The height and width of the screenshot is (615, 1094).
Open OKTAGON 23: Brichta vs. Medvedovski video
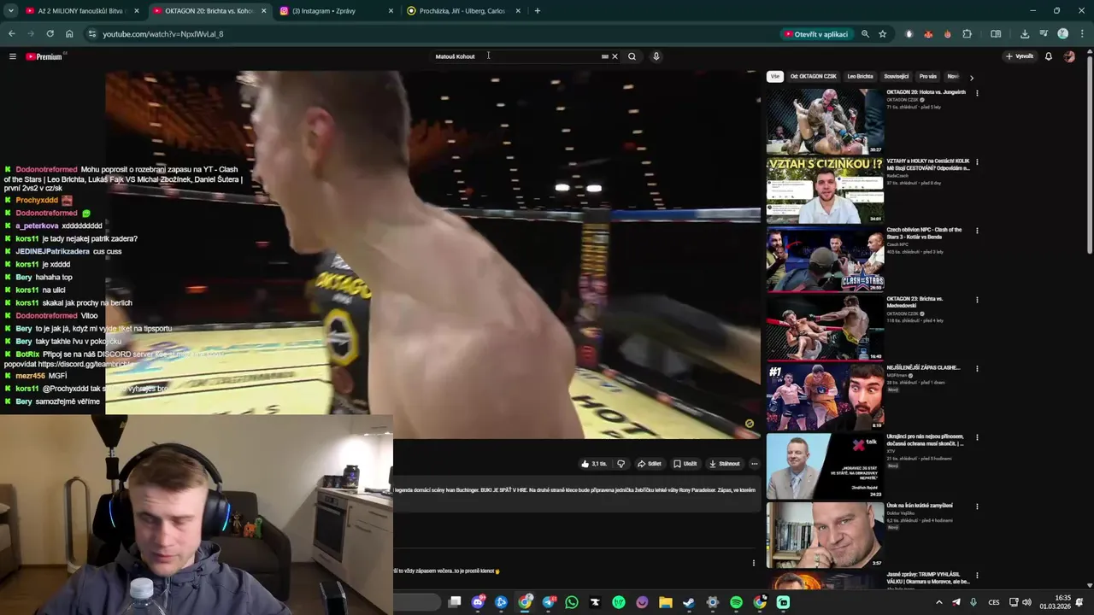825,328
